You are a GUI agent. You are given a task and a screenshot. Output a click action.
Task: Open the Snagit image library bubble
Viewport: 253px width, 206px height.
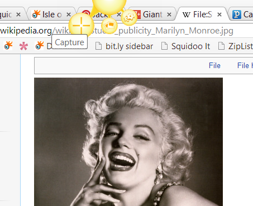(x=109, y=26)
